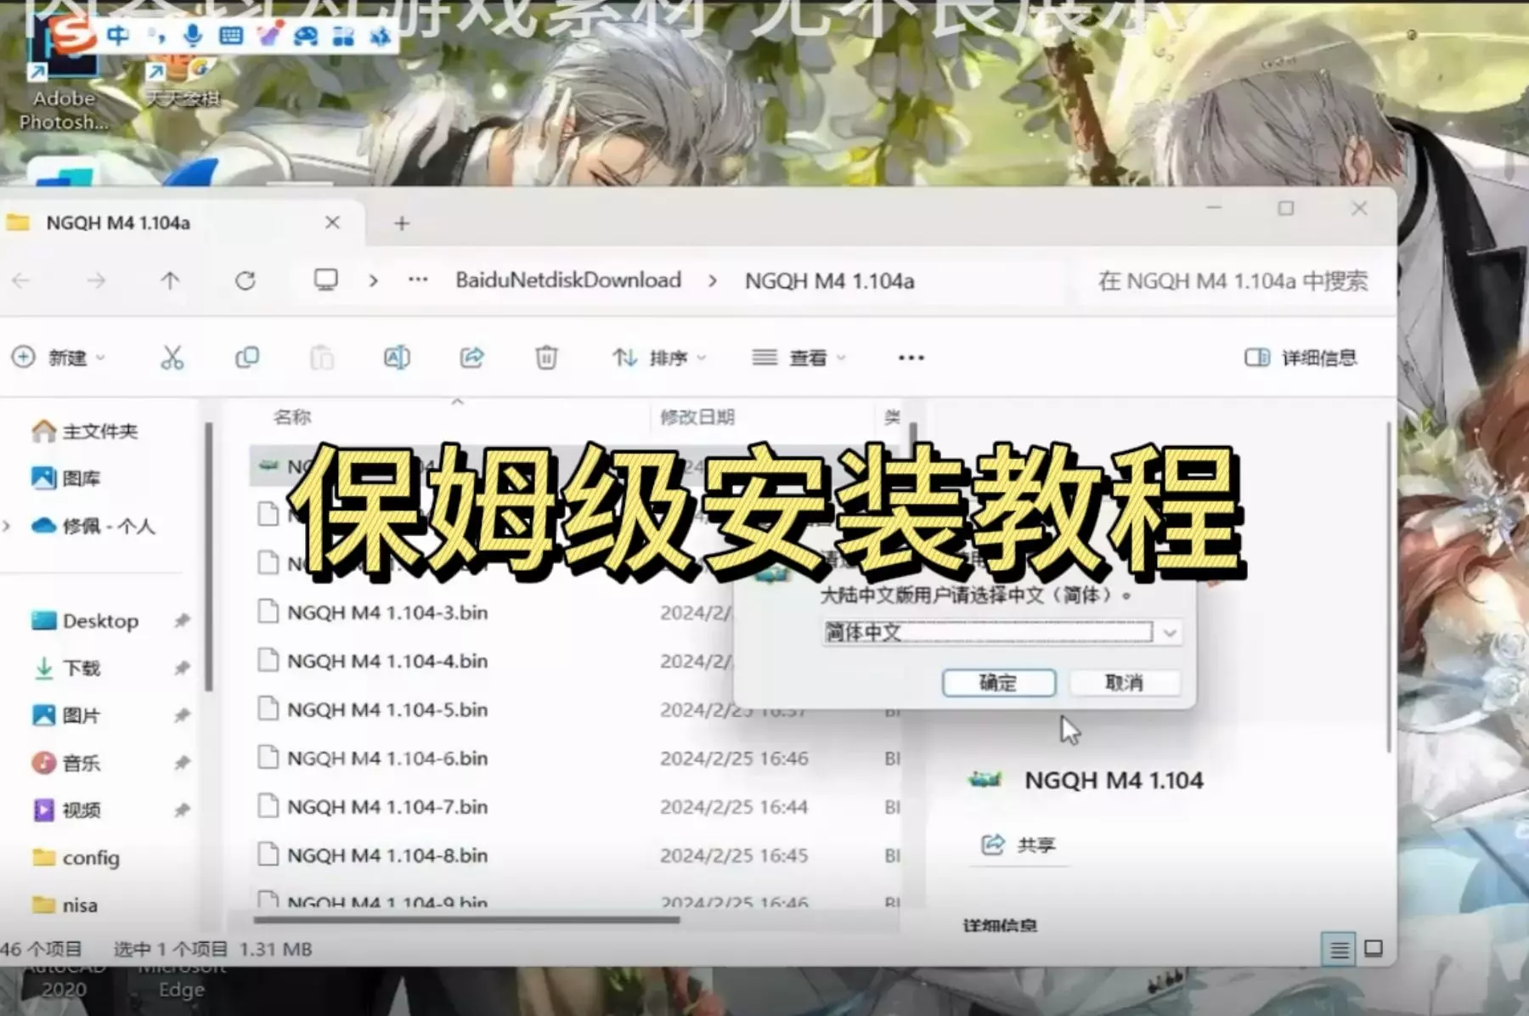Toggle Sogou IME Chinese/English mode 中

[x=117, y=35]
